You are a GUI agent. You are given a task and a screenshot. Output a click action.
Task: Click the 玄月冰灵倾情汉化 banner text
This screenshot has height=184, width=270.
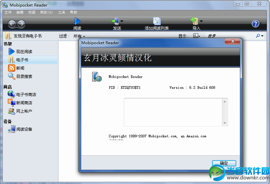pos(117,58)
